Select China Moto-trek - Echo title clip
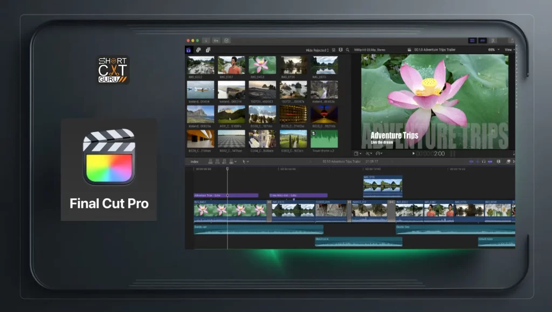552x312 pixels. (299, 195)
